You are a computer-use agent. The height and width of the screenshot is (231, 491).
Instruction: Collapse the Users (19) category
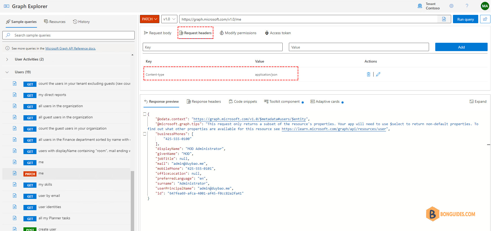point(7,72)
